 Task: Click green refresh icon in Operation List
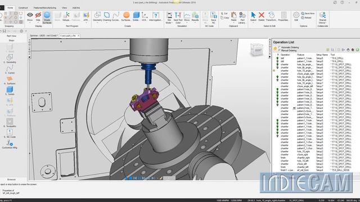click(358, 50)
